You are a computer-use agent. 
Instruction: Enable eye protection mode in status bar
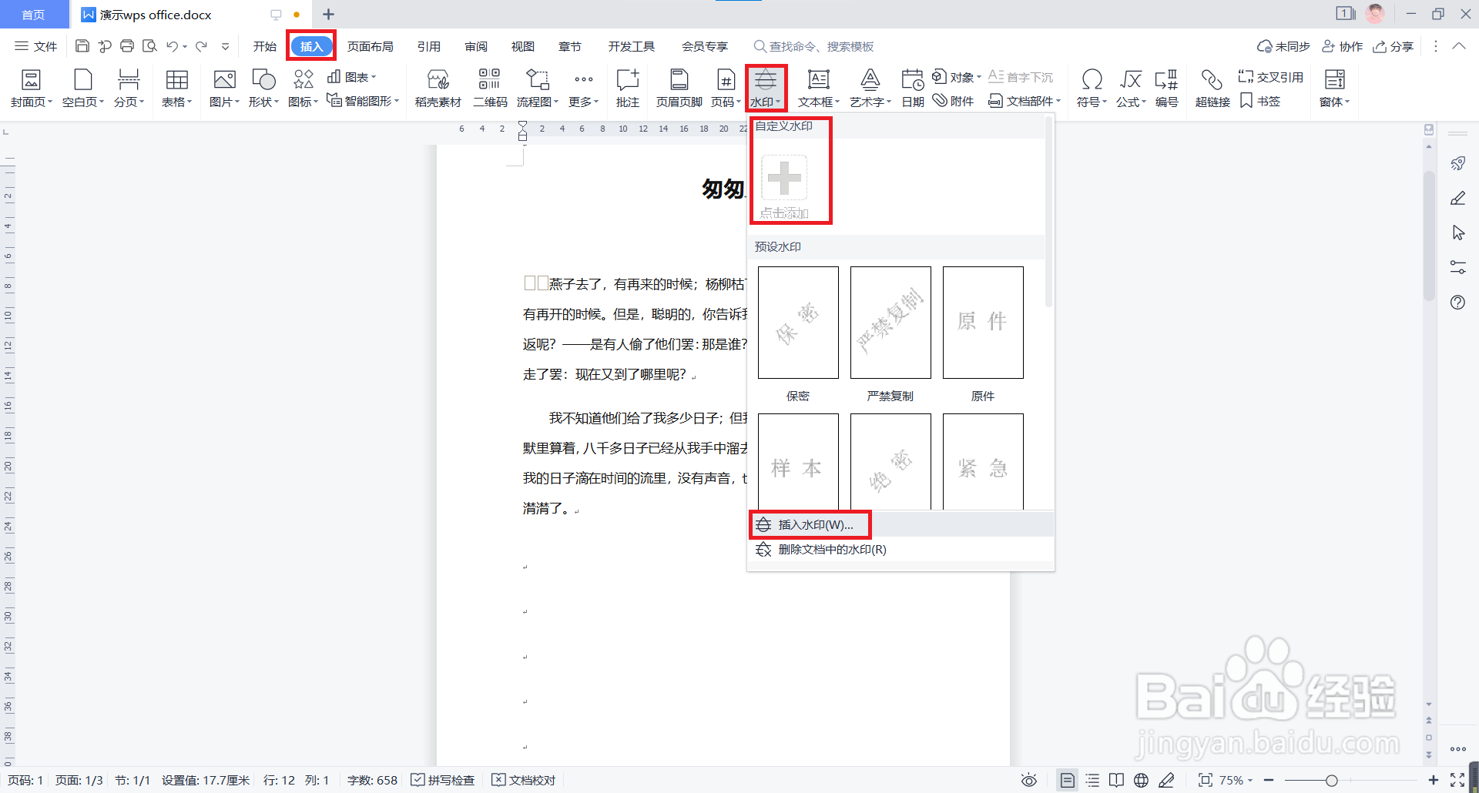click(x=1029, y=780)
